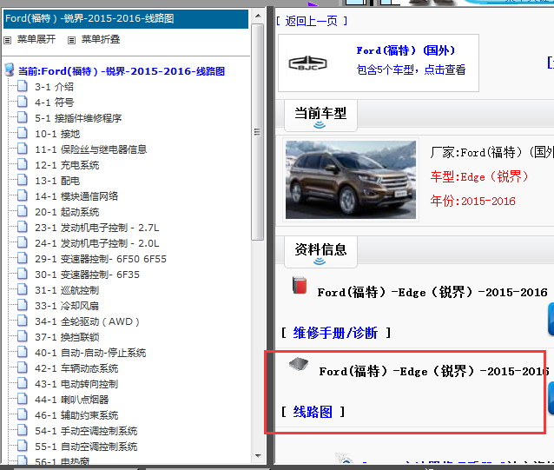Viewport: 554px width, 470px height.
Task: Click the page icon for 20-1 起动系统
Action: [x=23, y=212]
